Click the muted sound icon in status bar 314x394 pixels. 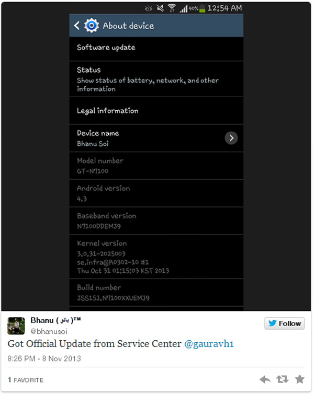click(x=160, y=8)
